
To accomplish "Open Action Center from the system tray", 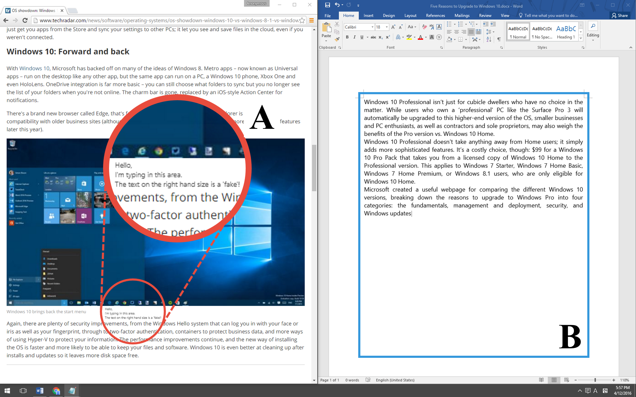I will coord(588,391).
